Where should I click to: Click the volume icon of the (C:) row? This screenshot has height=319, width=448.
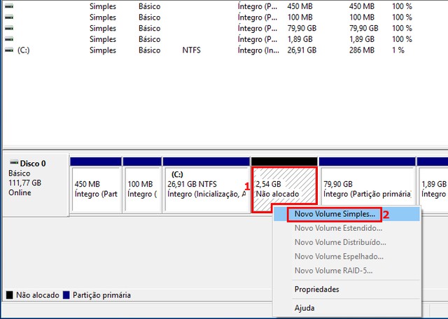coord(9,50)
